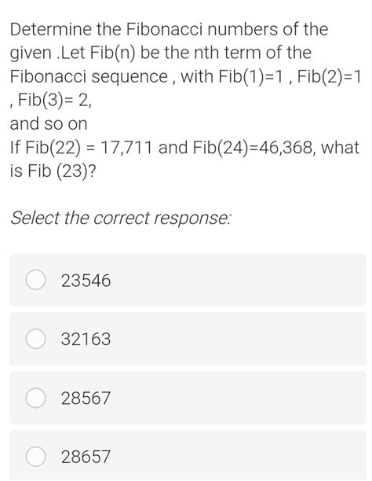The height and width of the screenshot is (481, 372).
Task: Mark the 28567 radio option
Action: pyautogui.click(x=36, y=398)
